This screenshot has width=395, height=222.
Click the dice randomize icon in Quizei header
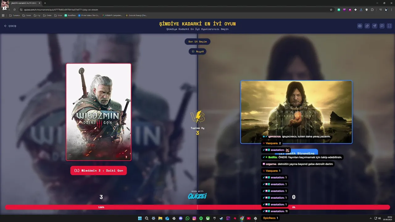coord(367,26)
